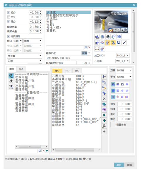Select the greyed 中公 operation tab
This screenshot has width=141, height=176.
click(67, 71)
